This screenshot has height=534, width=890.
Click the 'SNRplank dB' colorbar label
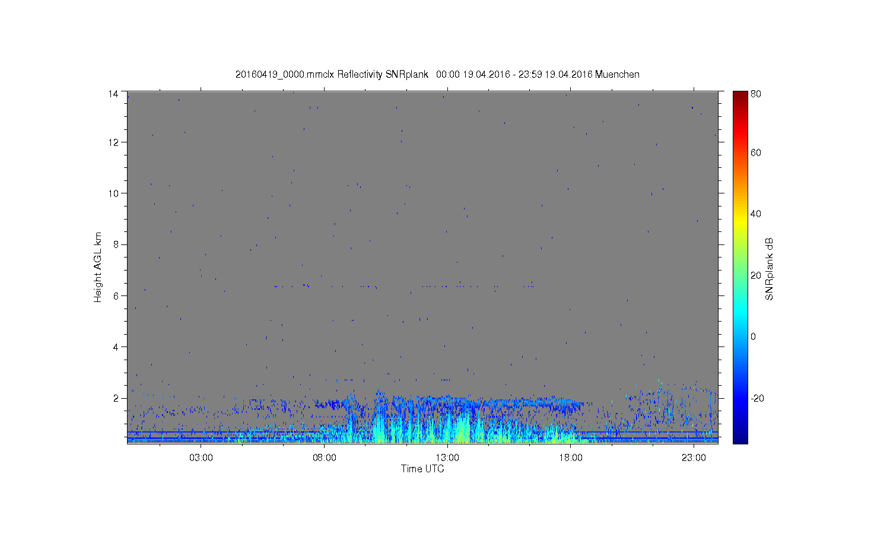click(x=769, y=269)
